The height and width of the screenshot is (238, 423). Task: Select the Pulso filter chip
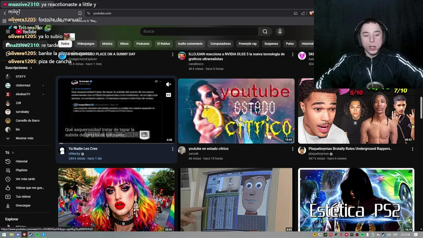pyautogui.click(x=290, y=44)
